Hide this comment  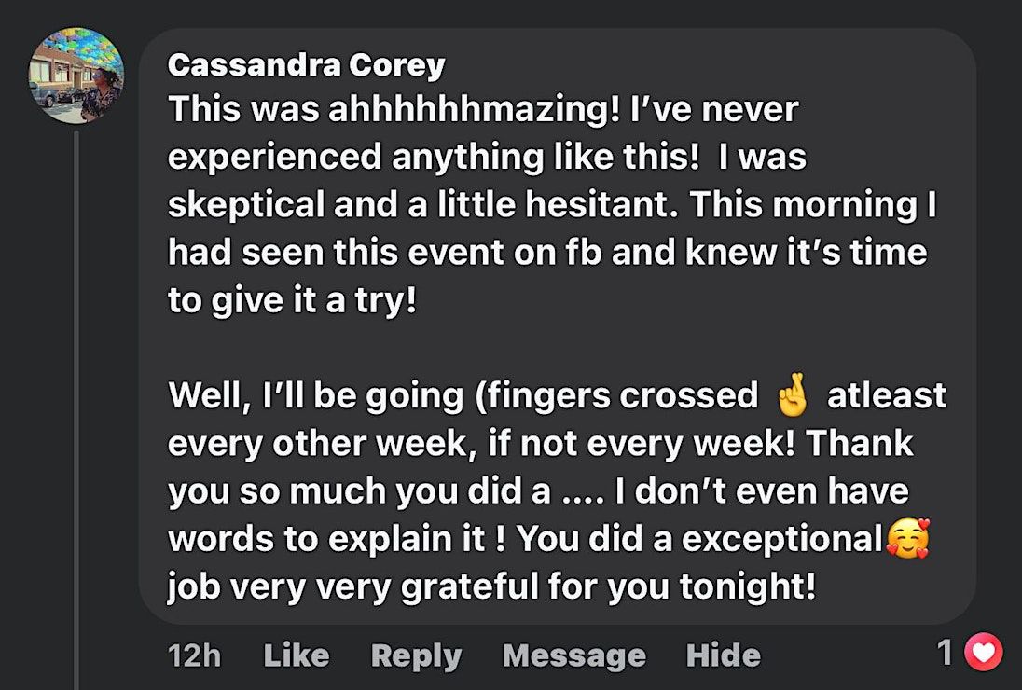click(x=723, y=655)
